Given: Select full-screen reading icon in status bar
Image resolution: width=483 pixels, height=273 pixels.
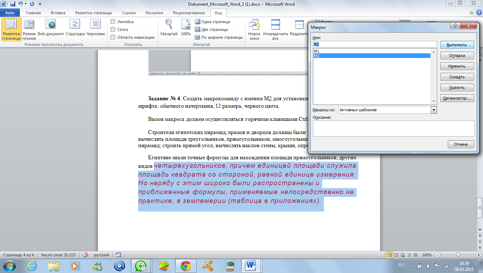Looking at the screenshot, I should (396, 255).
